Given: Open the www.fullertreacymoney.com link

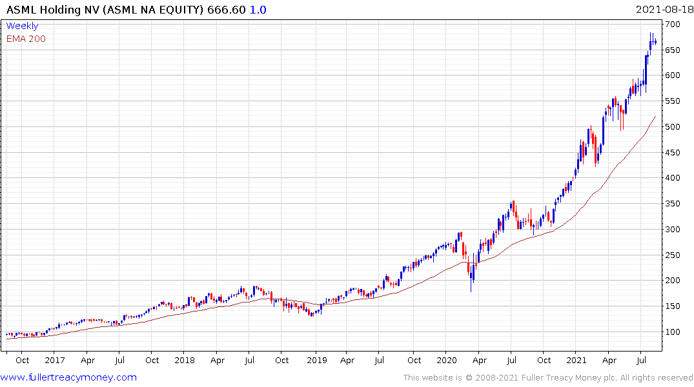Looking at the screenshot, I should coord(68,377).
